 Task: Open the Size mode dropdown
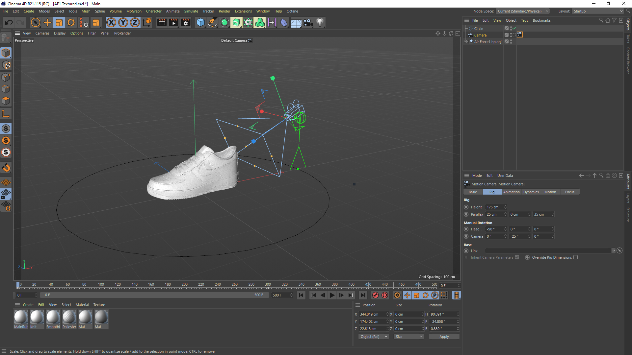(x=409, y=337)
